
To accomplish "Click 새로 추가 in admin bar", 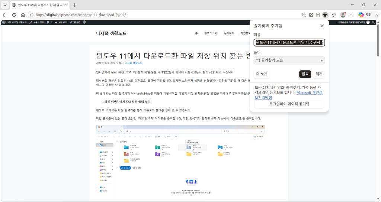I will coord(61,22).
